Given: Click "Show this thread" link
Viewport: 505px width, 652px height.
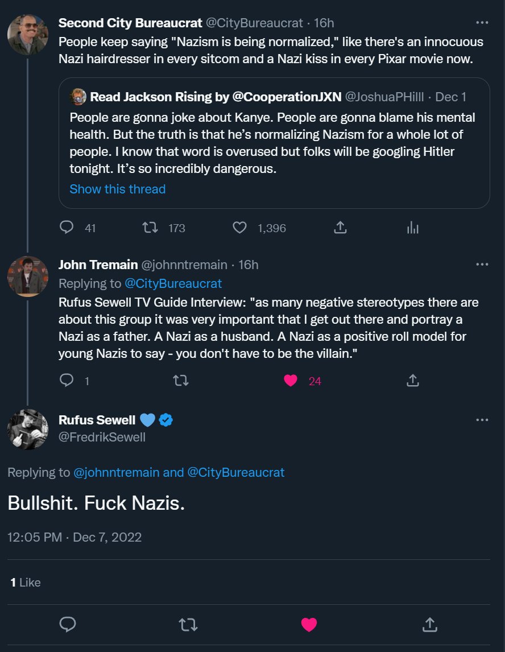Looking at the screenshot, I should tap(117, 189).
